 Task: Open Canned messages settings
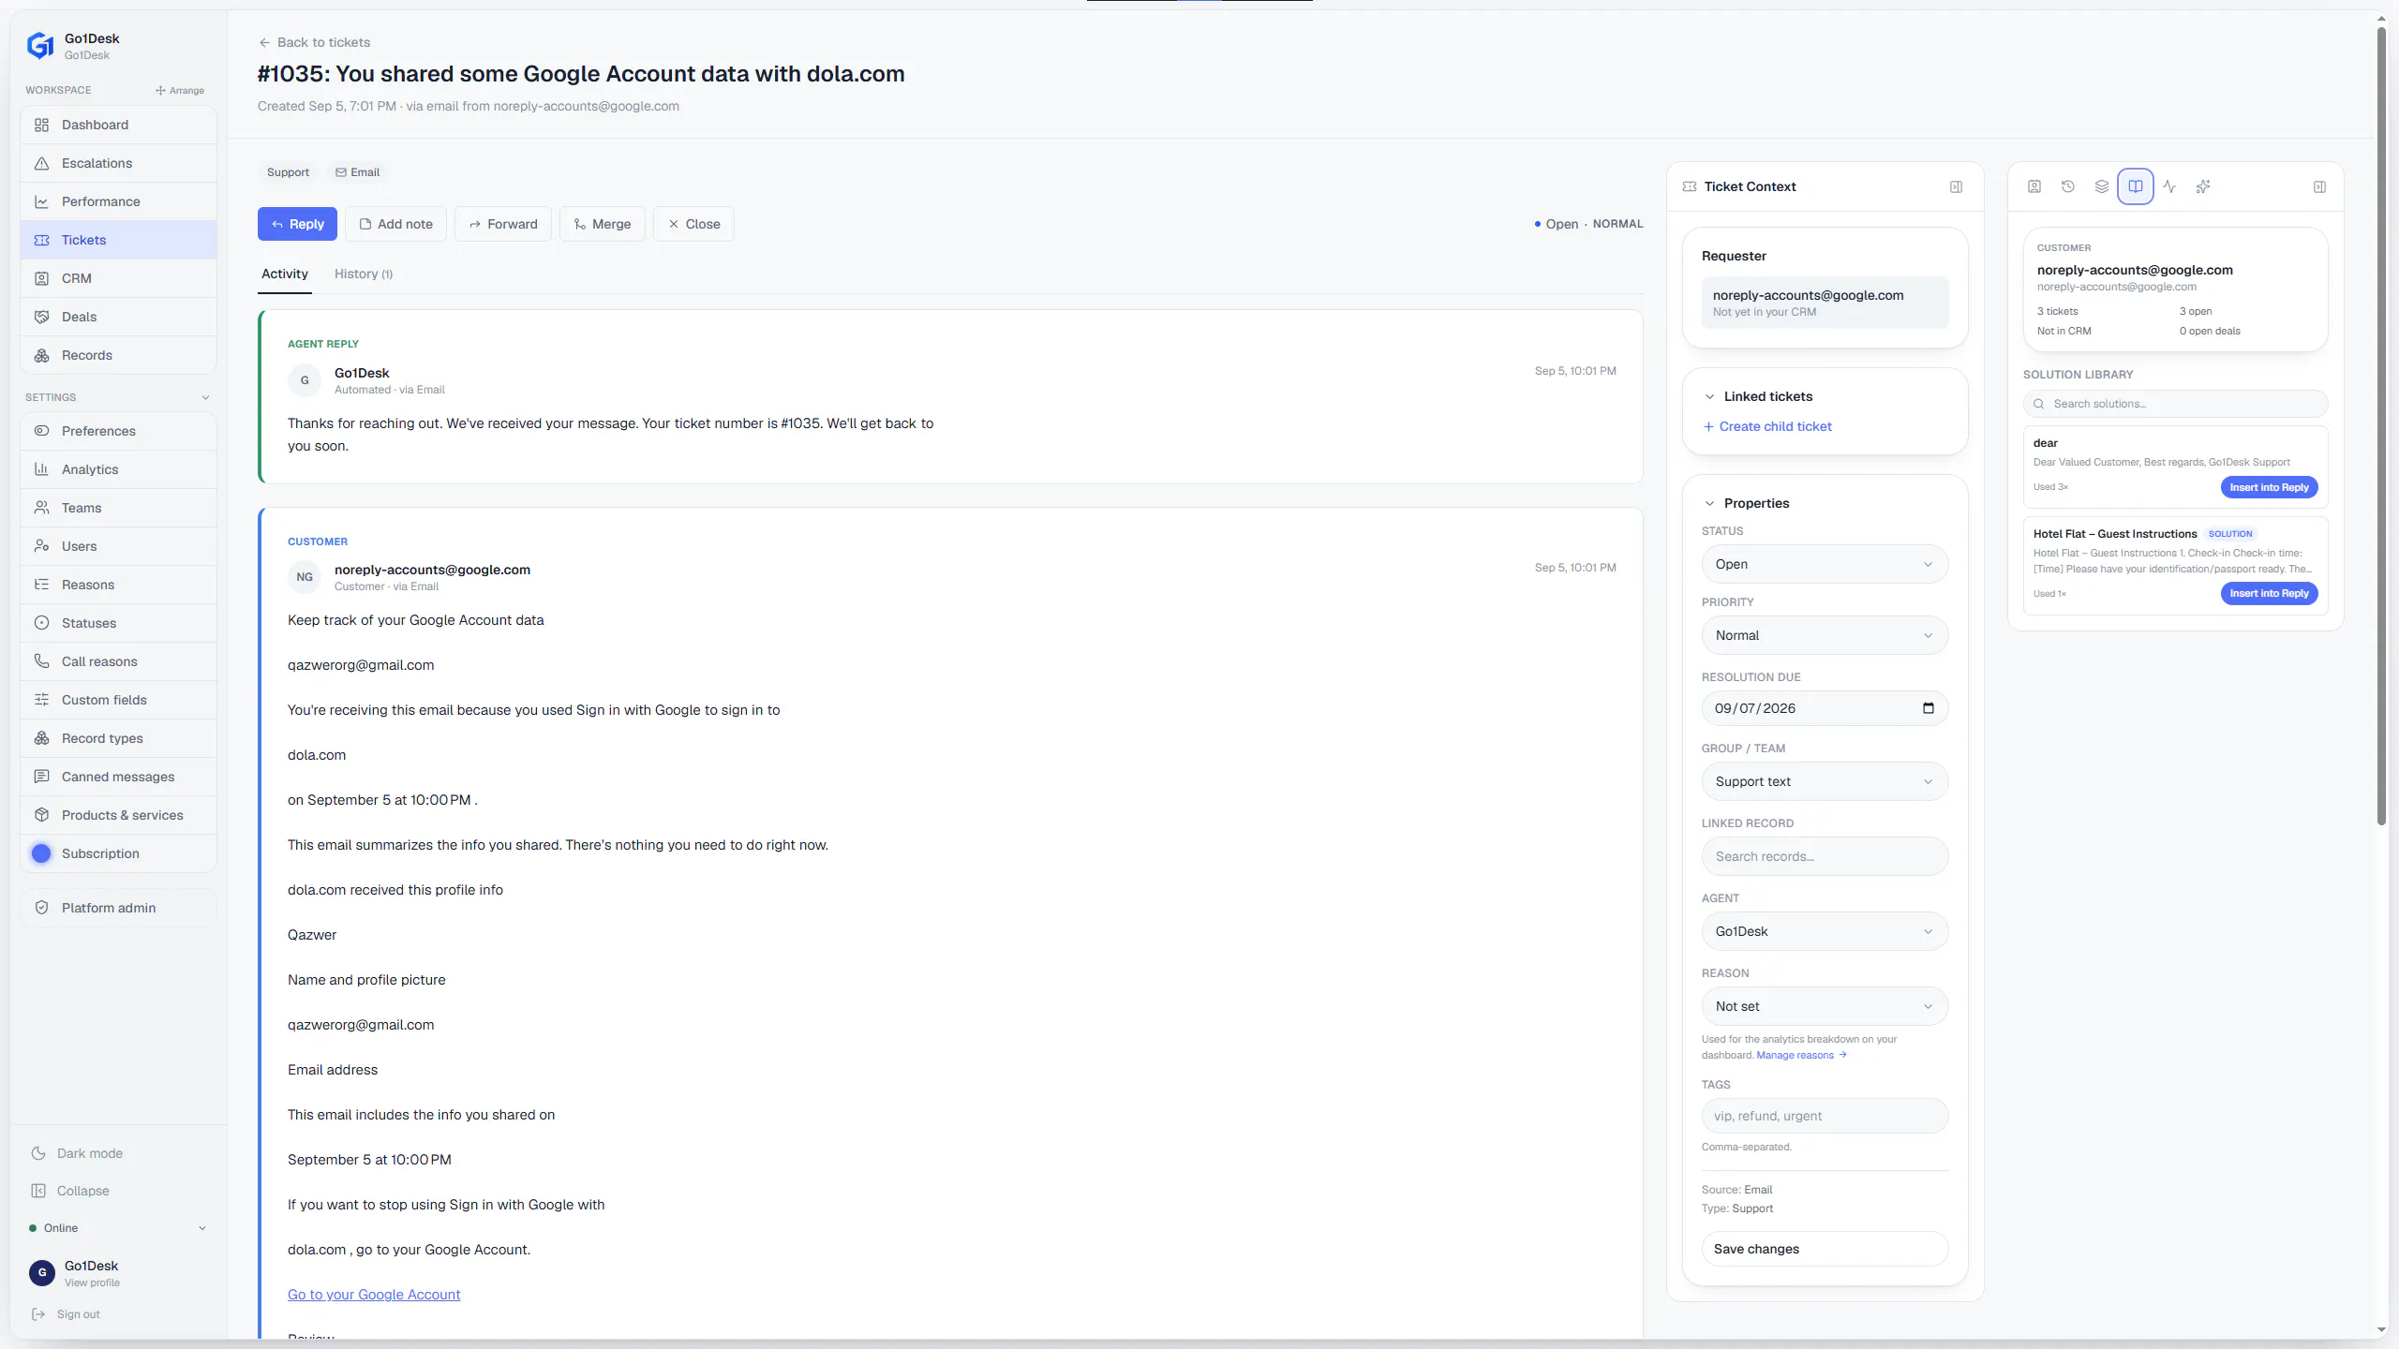click(118, 777)
